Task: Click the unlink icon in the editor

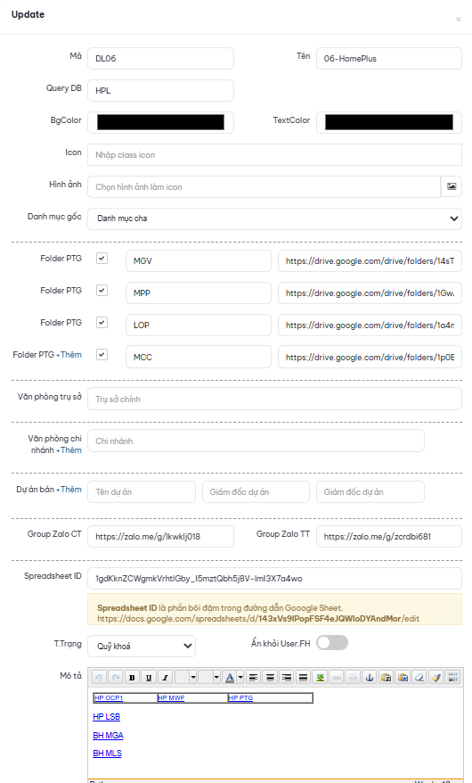Action: 353,677
